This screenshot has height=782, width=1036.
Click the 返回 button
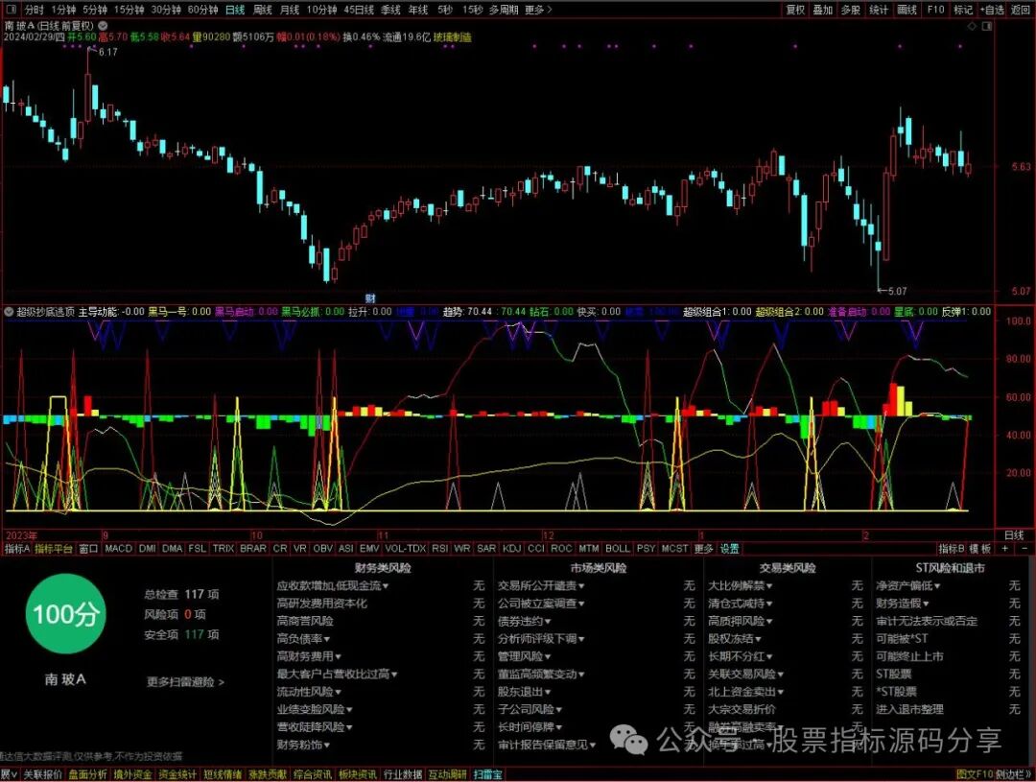tap(1021, 10)
